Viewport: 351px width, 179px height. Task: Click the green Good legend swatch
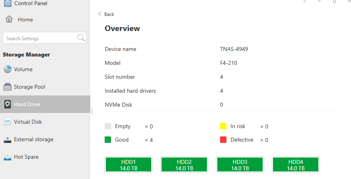pyautogui.click(x=108, y=140)
